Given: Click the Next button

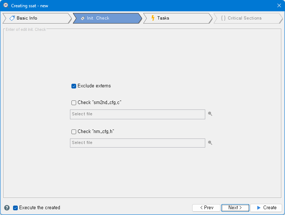Looking at the screenshot, I should tap(235, 208).
